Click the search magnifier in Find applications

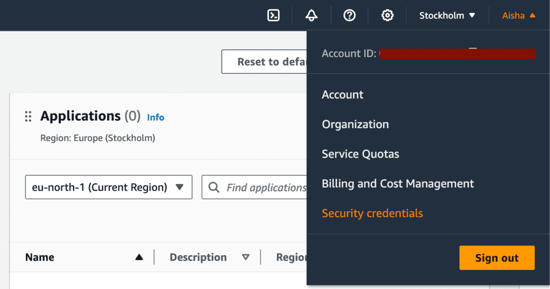click(x=214, y=187)
